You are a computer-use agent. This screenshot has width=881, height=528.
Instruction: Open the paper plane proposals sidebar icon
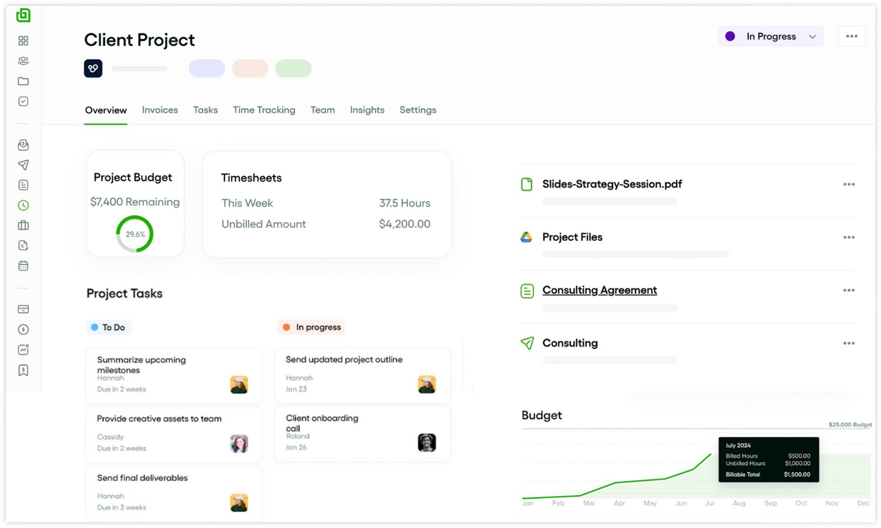(23, 165)
